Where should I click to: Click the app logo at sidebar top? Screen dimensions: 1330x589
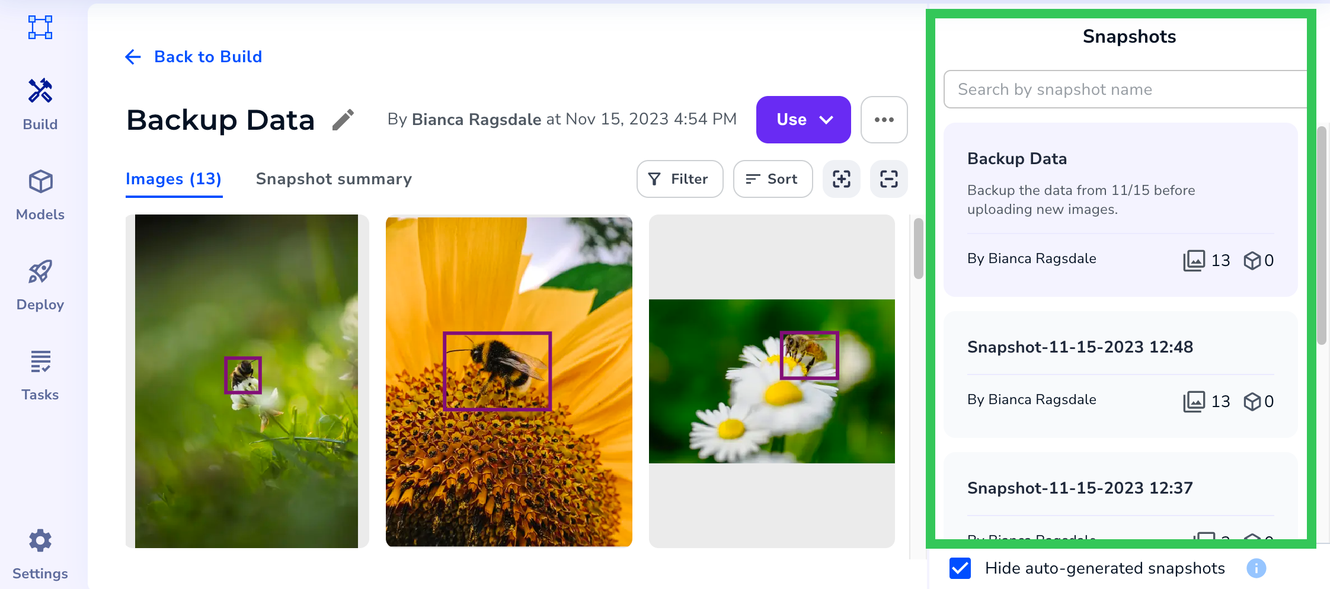point(40,27)
